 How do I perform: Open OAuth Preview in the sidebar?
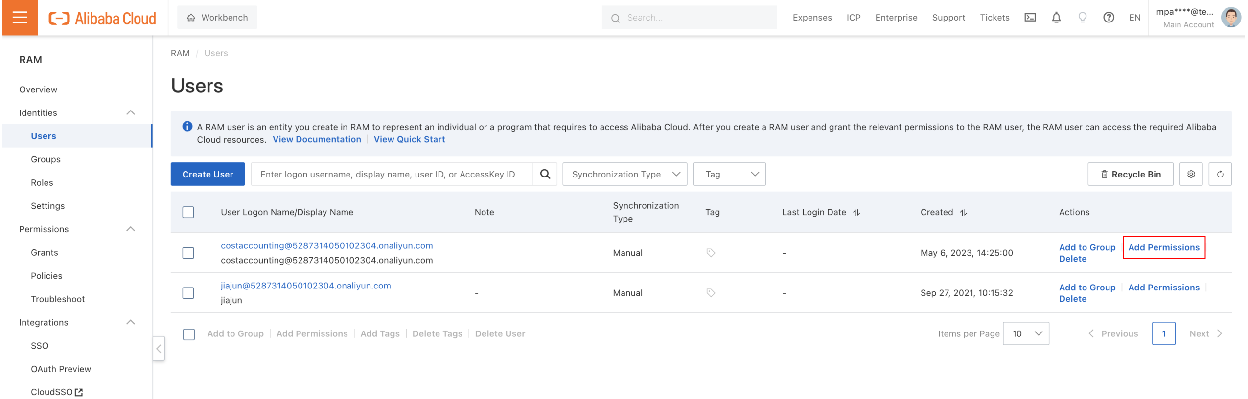coord(61,369)
